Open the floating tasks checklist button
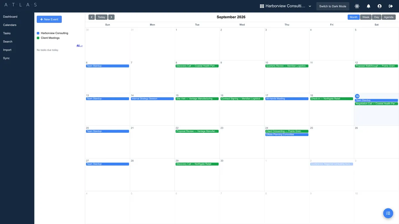Image resolution: width=399 pixels, height=224 pixels. point(388,213)
